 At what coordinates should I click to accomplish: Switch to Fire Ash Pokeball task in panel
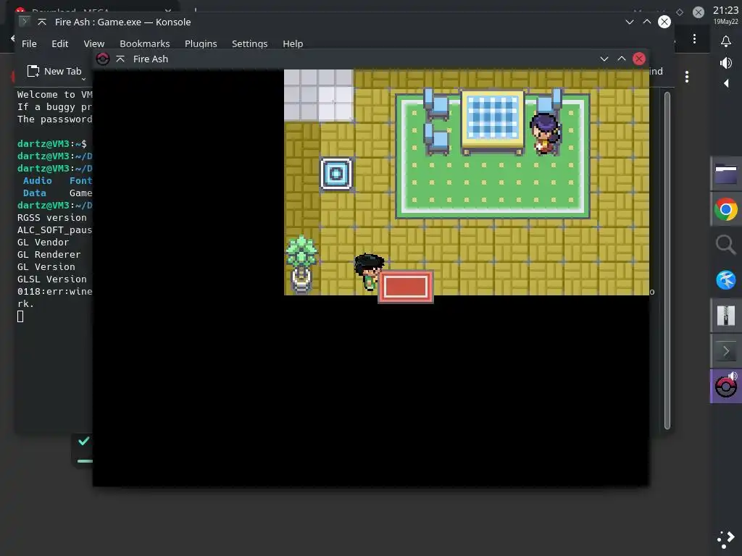pos(726,387)
